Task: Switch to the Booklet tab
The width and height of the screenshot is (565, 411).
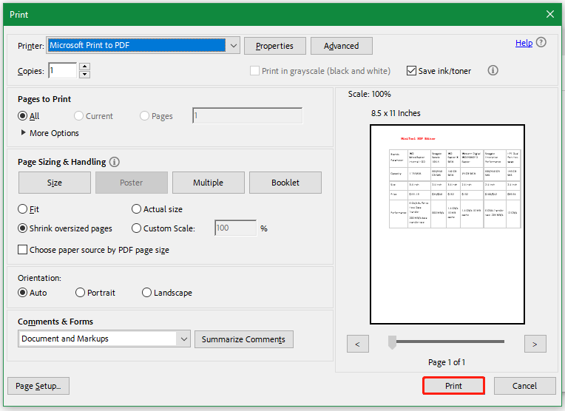Action: (x=285, y=183)
